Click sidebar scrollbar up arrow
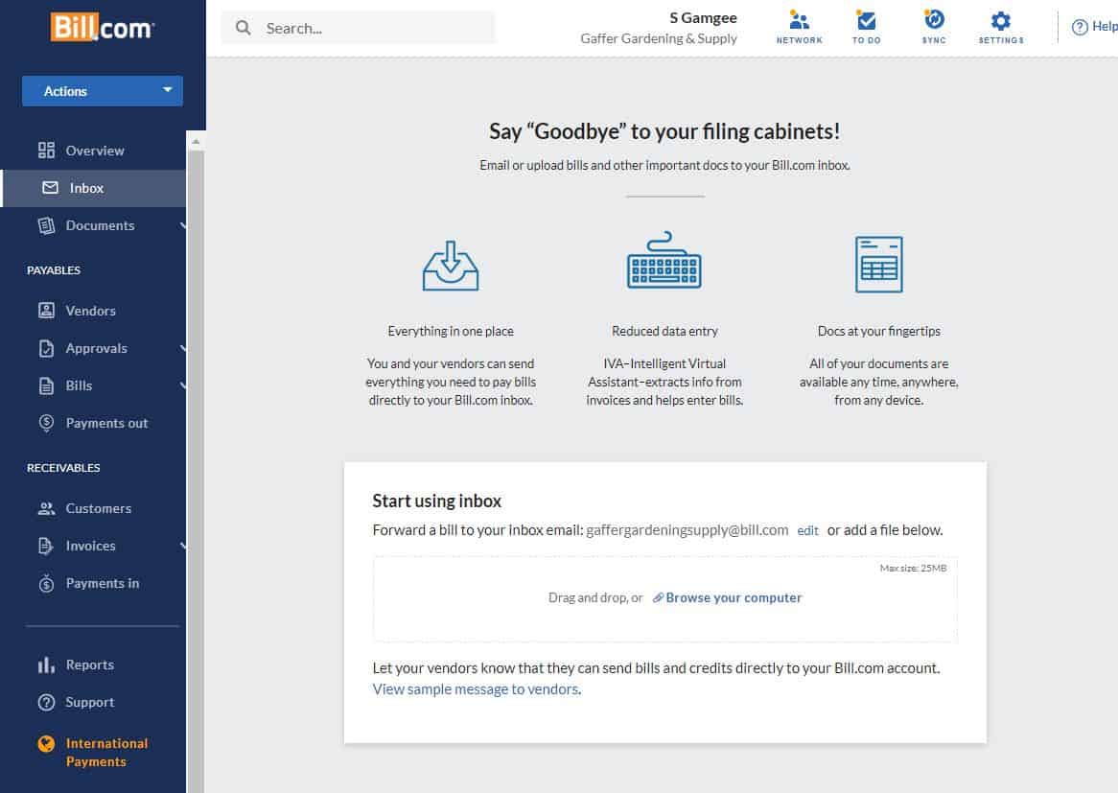 (196, 142)
